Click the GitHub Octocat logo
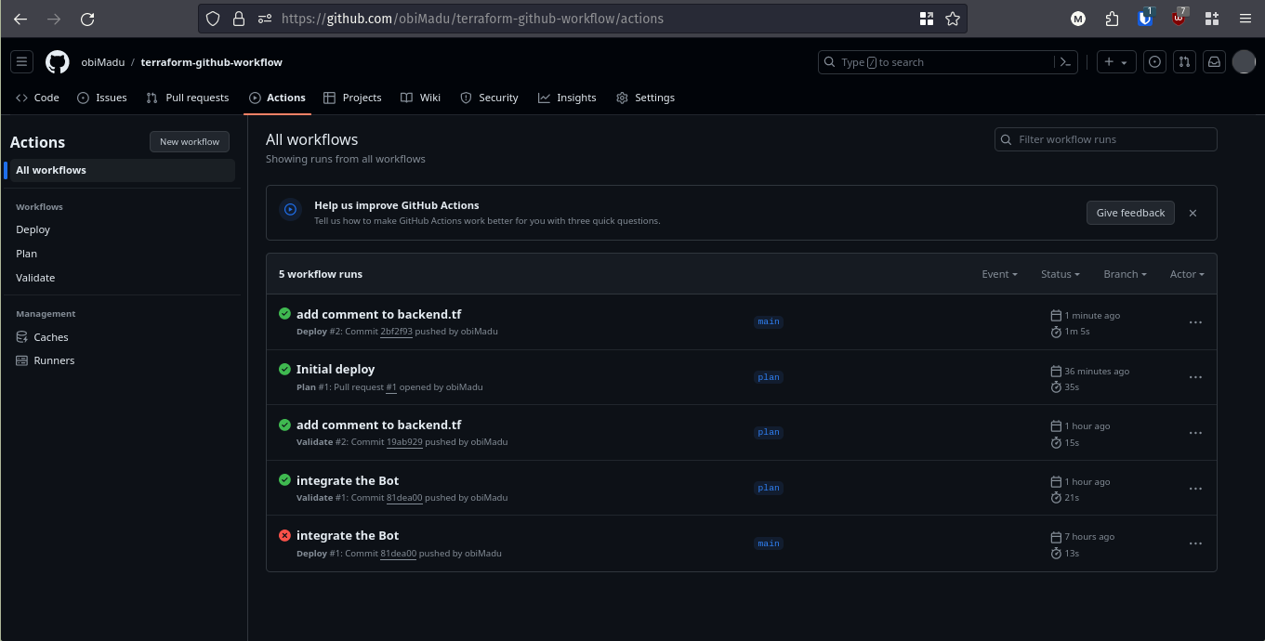Image resolution: width=1265 pixels, height=641 pixels. pos(58,62)
